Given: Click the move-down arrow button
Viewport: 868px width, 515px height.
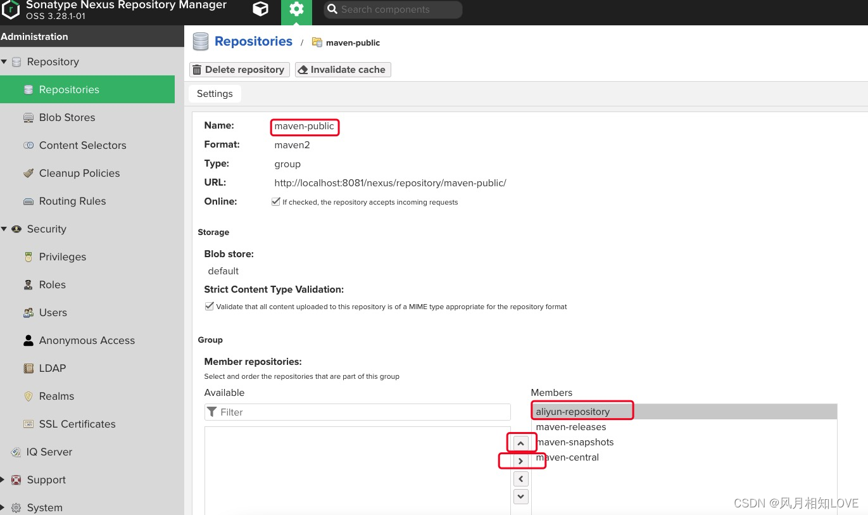Looking at the screenshot, I should [520, 497].
